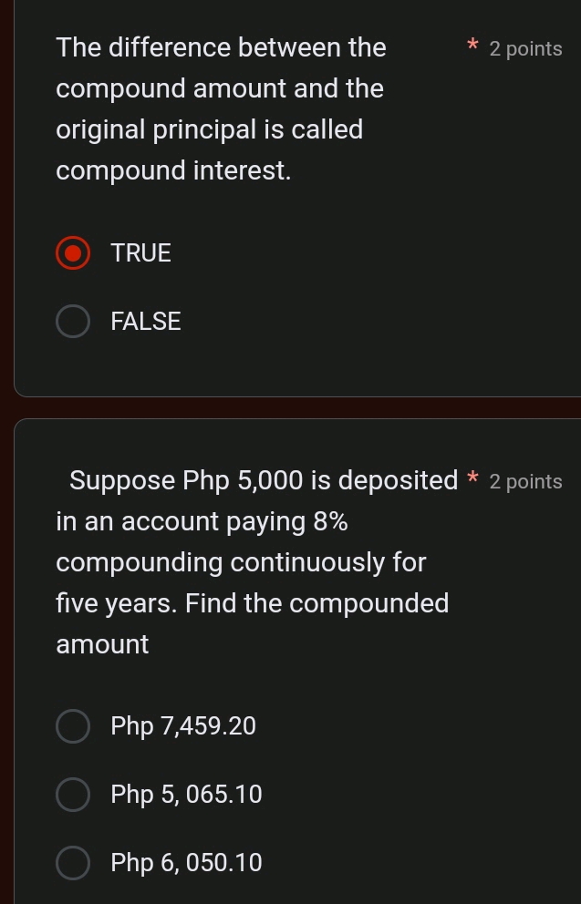This screenshot has width=581, height=904.
Task: Select the FALSE radio button
Action: pos(73,322)
